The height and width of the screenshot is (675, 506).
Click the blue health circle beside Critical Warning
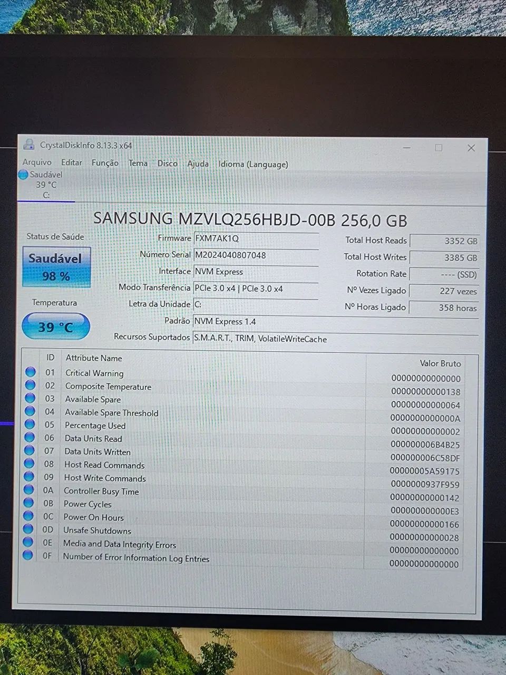(30, 372)
